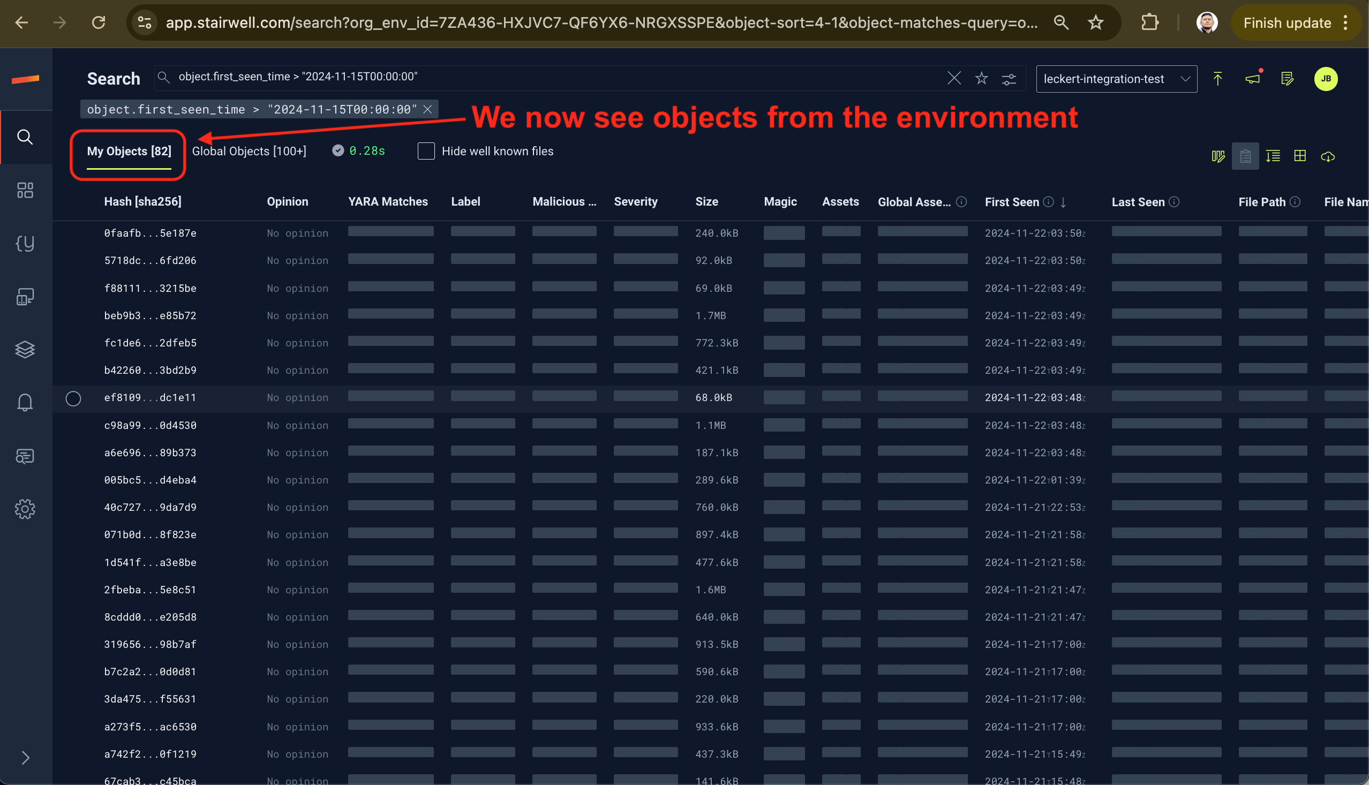Open the layers stack icon in sidebar
Screen dimensions: 1369x785
(25, 349)
